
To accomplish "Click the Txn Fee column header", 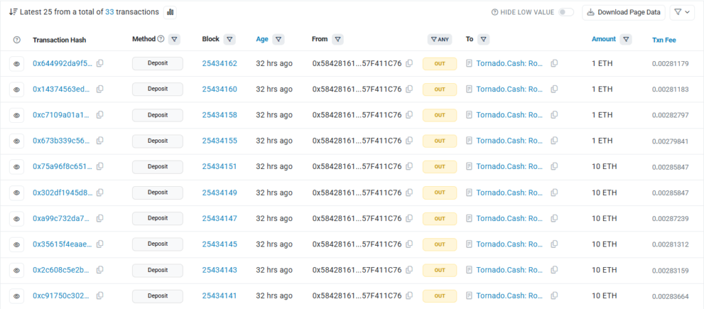I will tap(664, 40).
